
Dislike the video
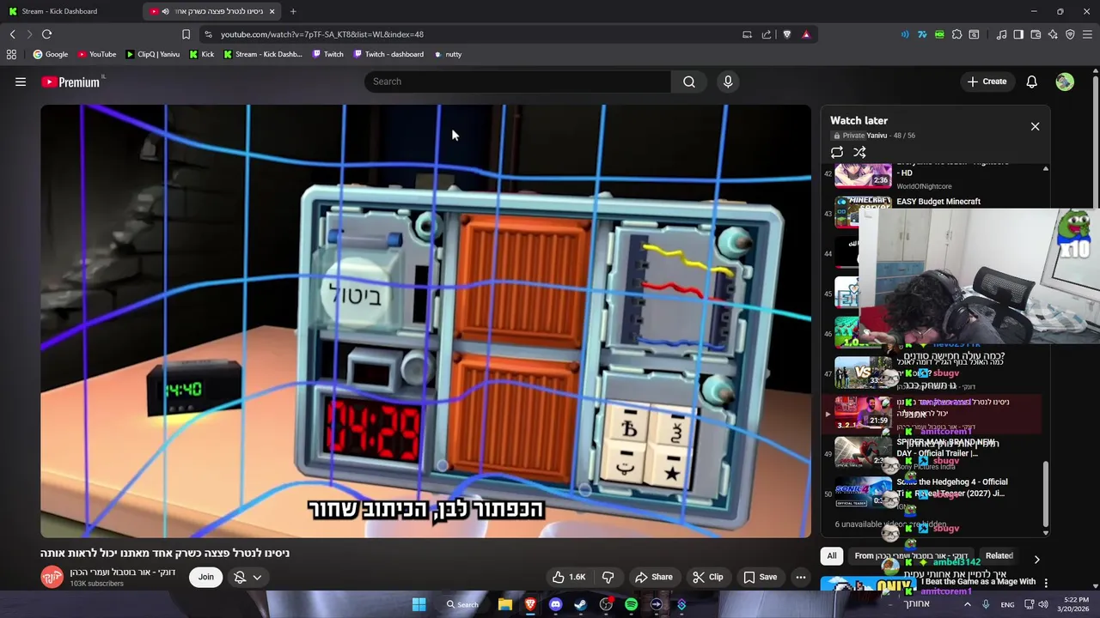608,577
